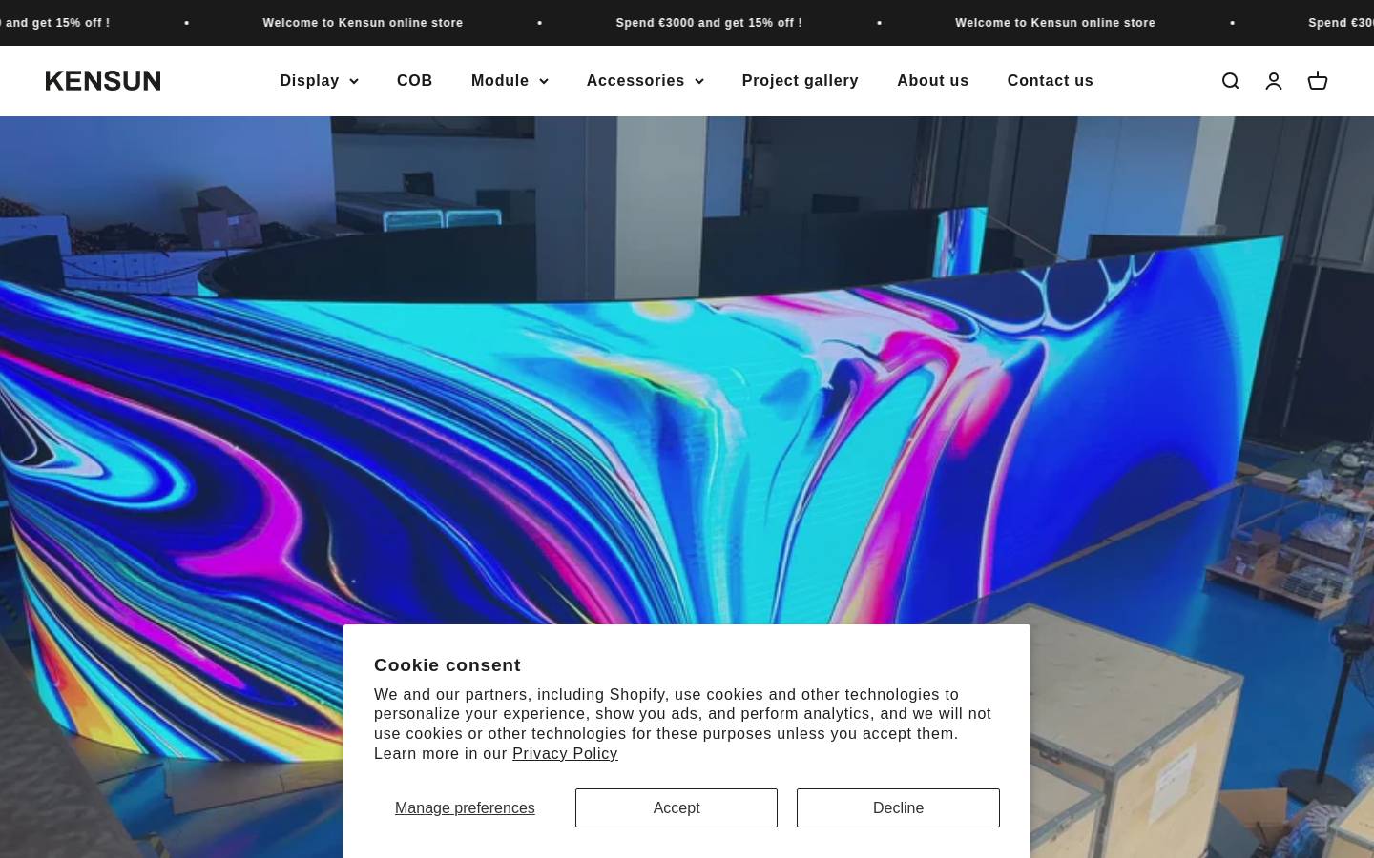Expand the Display dropdown menu
Viewport: 1374px width, 858px height.
[x=319, y=81]
